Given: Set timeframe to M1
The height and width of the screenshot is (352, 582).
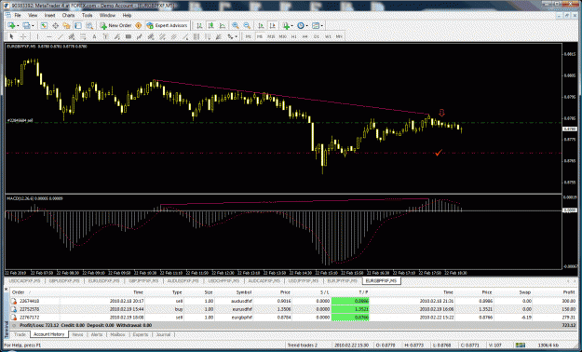Looking at the screenshot, I should pos(249,36).
